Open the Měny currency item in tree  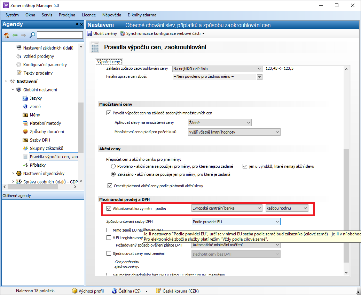point(35,115)
